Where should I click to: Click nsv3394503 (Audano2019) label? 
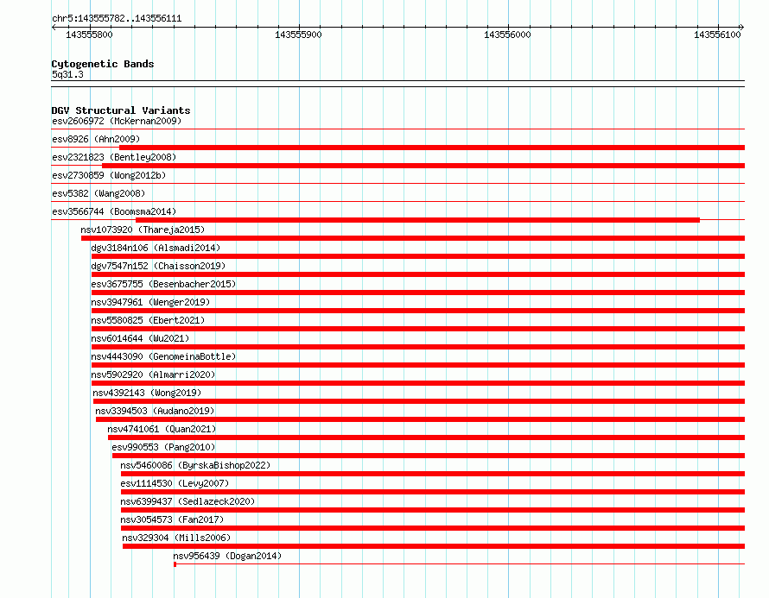[x=155, y=411]
